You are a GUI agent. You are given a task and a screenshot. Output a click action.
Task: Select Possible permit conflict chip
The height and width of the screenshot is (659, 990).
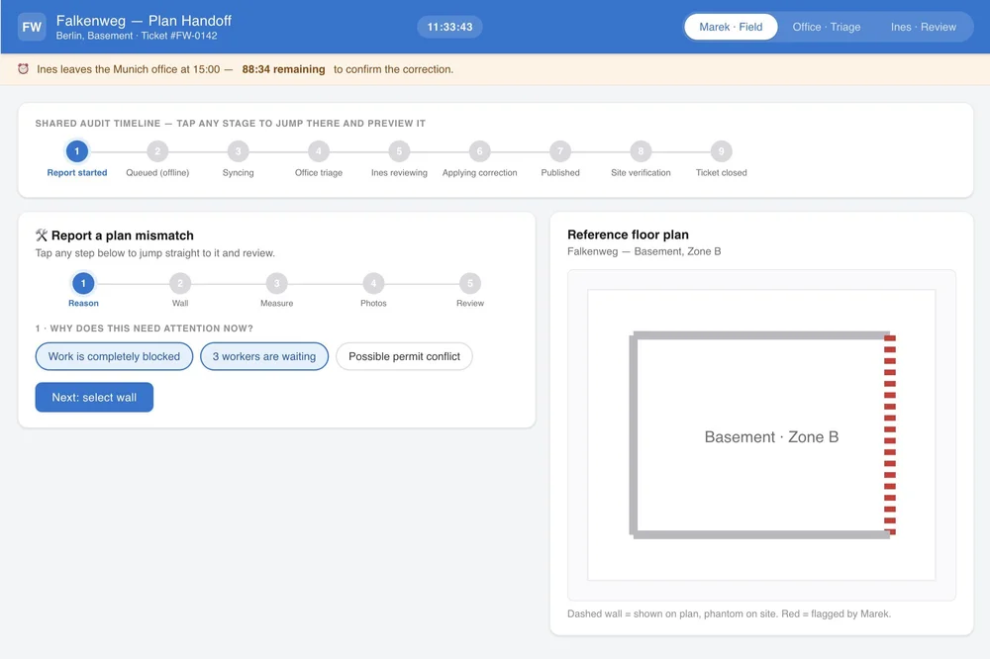pyautogui.click(x=404, y=356)
